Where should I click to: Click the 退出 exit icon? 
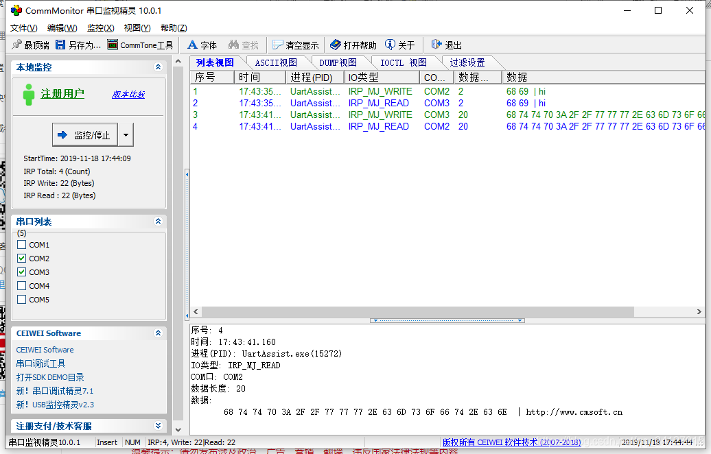436,45
